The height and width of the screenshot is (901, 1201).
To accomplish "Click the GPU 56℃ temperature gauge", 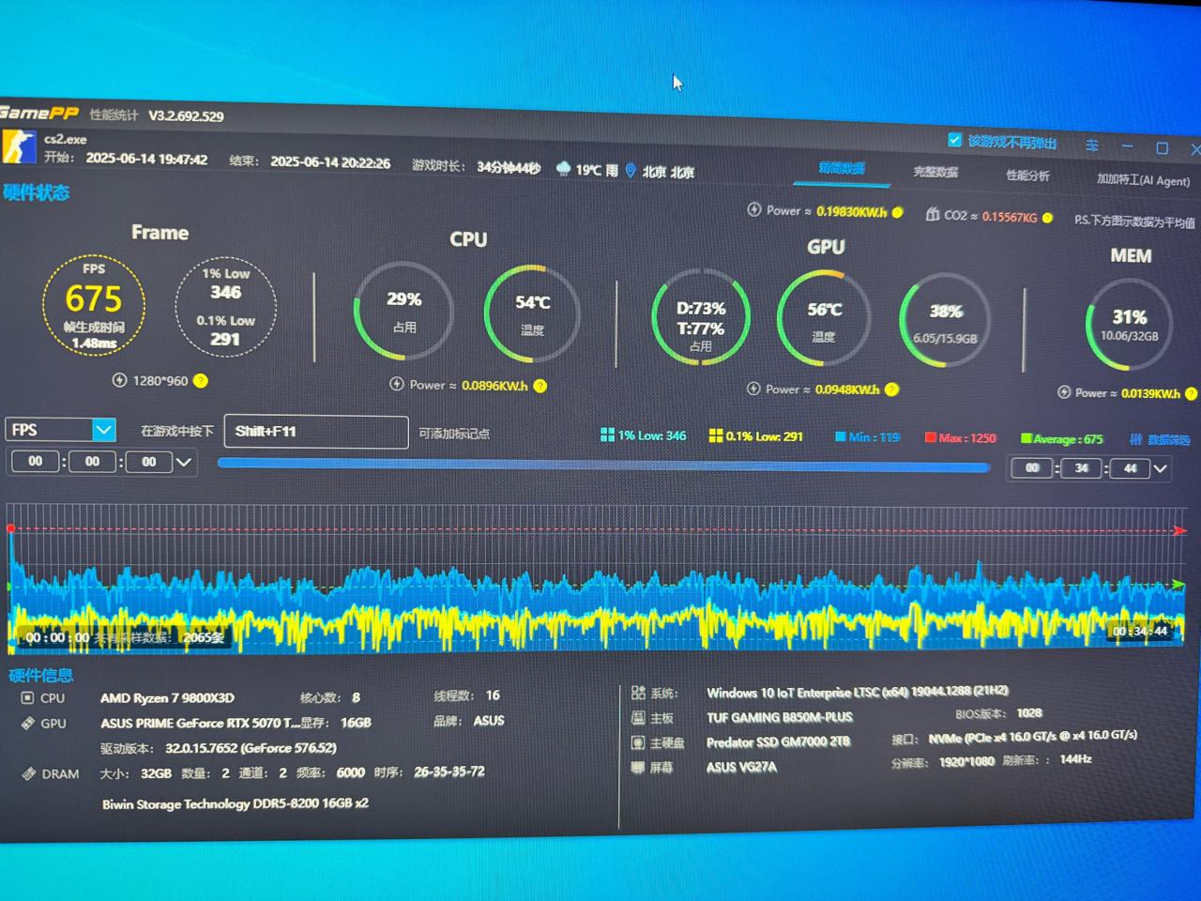I will tap(824, 319).
